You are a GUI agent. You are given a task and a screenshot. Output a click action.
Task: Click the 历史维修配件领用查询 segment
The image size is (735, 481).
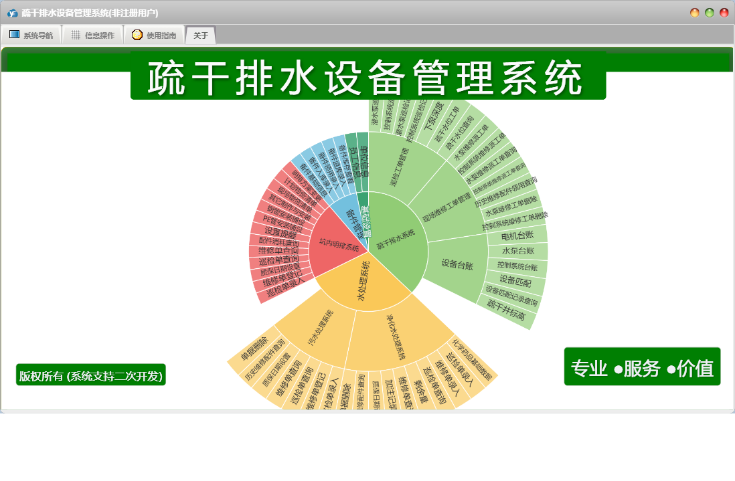coord(506,192)
